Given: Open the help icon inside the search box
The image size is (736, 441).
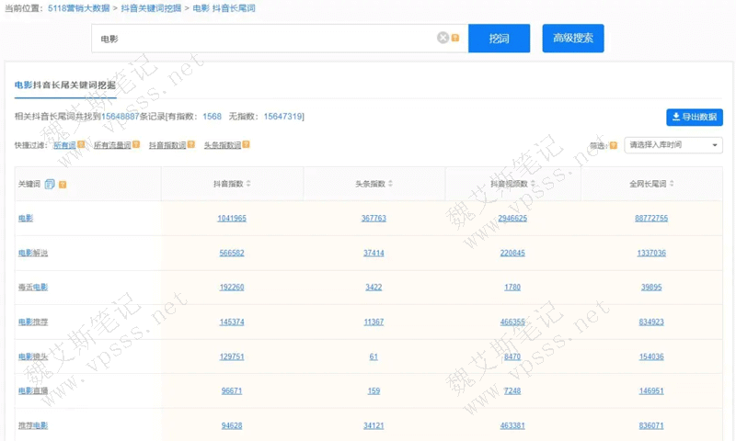Looking at the screenshot, I should click(455, 38).
